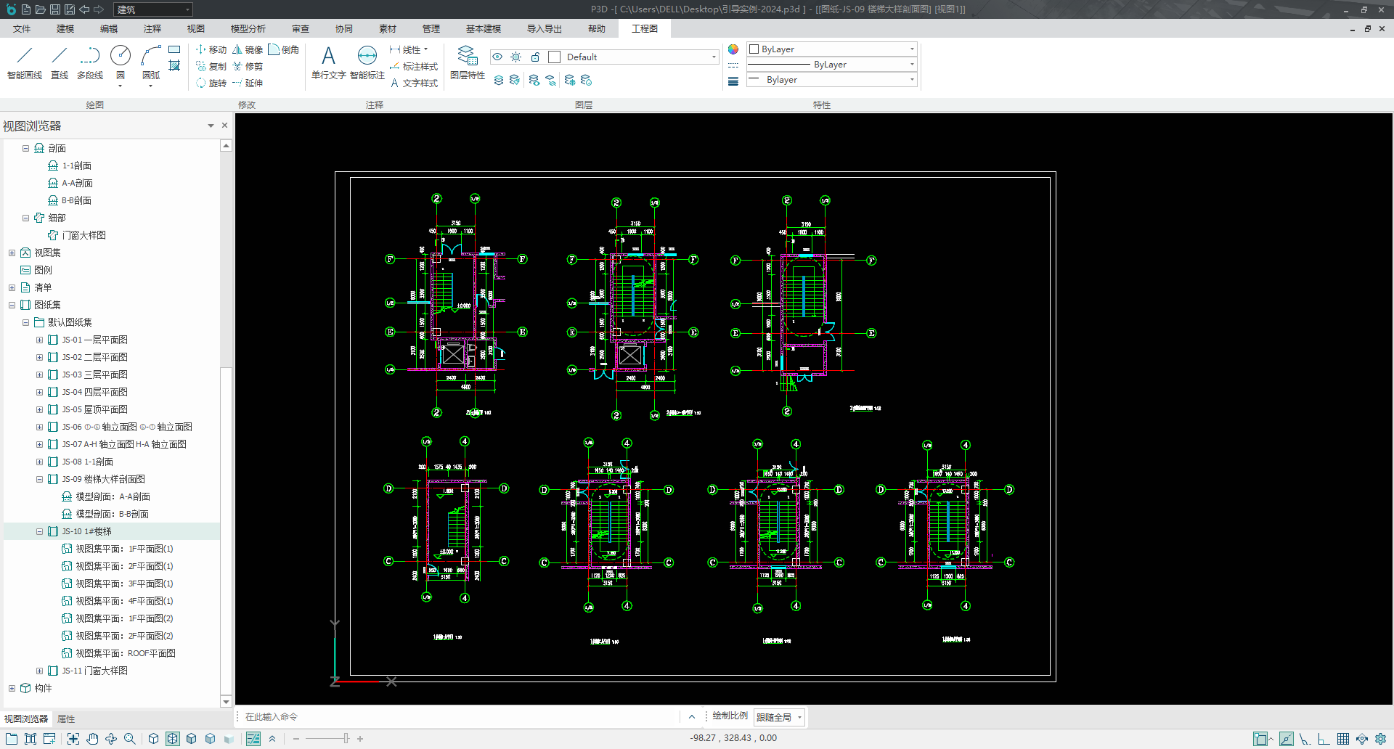This screenshot has width=1394, height=749.
Task: Click the 标注样式 dimension style button
Action: pos(414,66)
